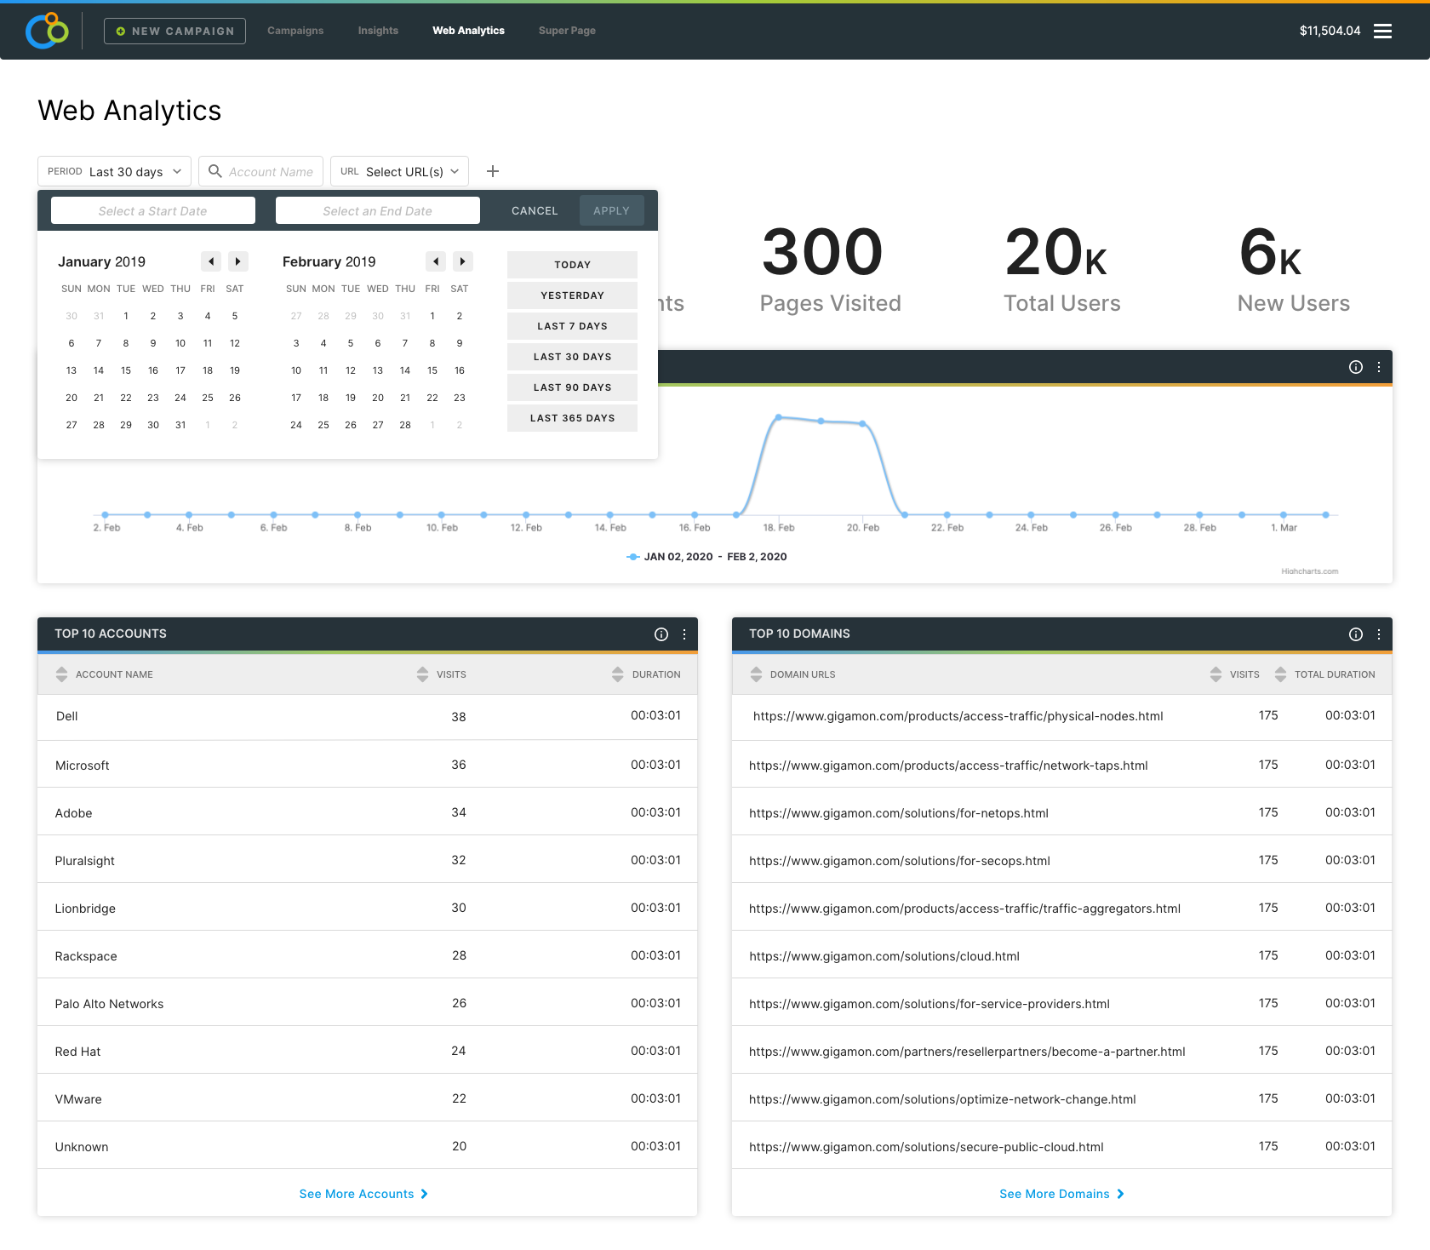Create a New Campaign

(x=174, y=31)
